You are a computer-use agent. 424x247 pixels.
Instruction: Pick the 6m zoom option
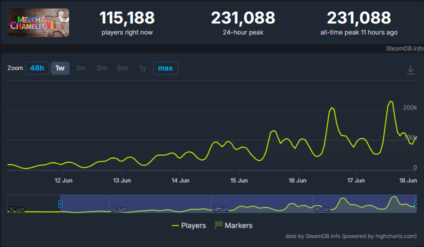[x=122, y=68]
